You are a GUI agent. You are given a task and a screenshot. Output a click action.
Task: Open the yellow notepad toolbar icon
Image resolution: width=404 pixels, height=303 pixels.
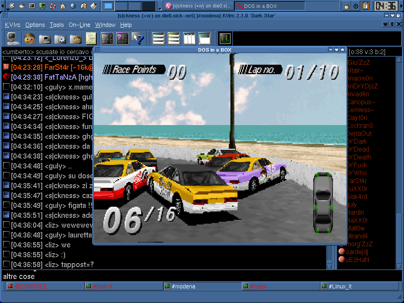[x=91, y=39]
